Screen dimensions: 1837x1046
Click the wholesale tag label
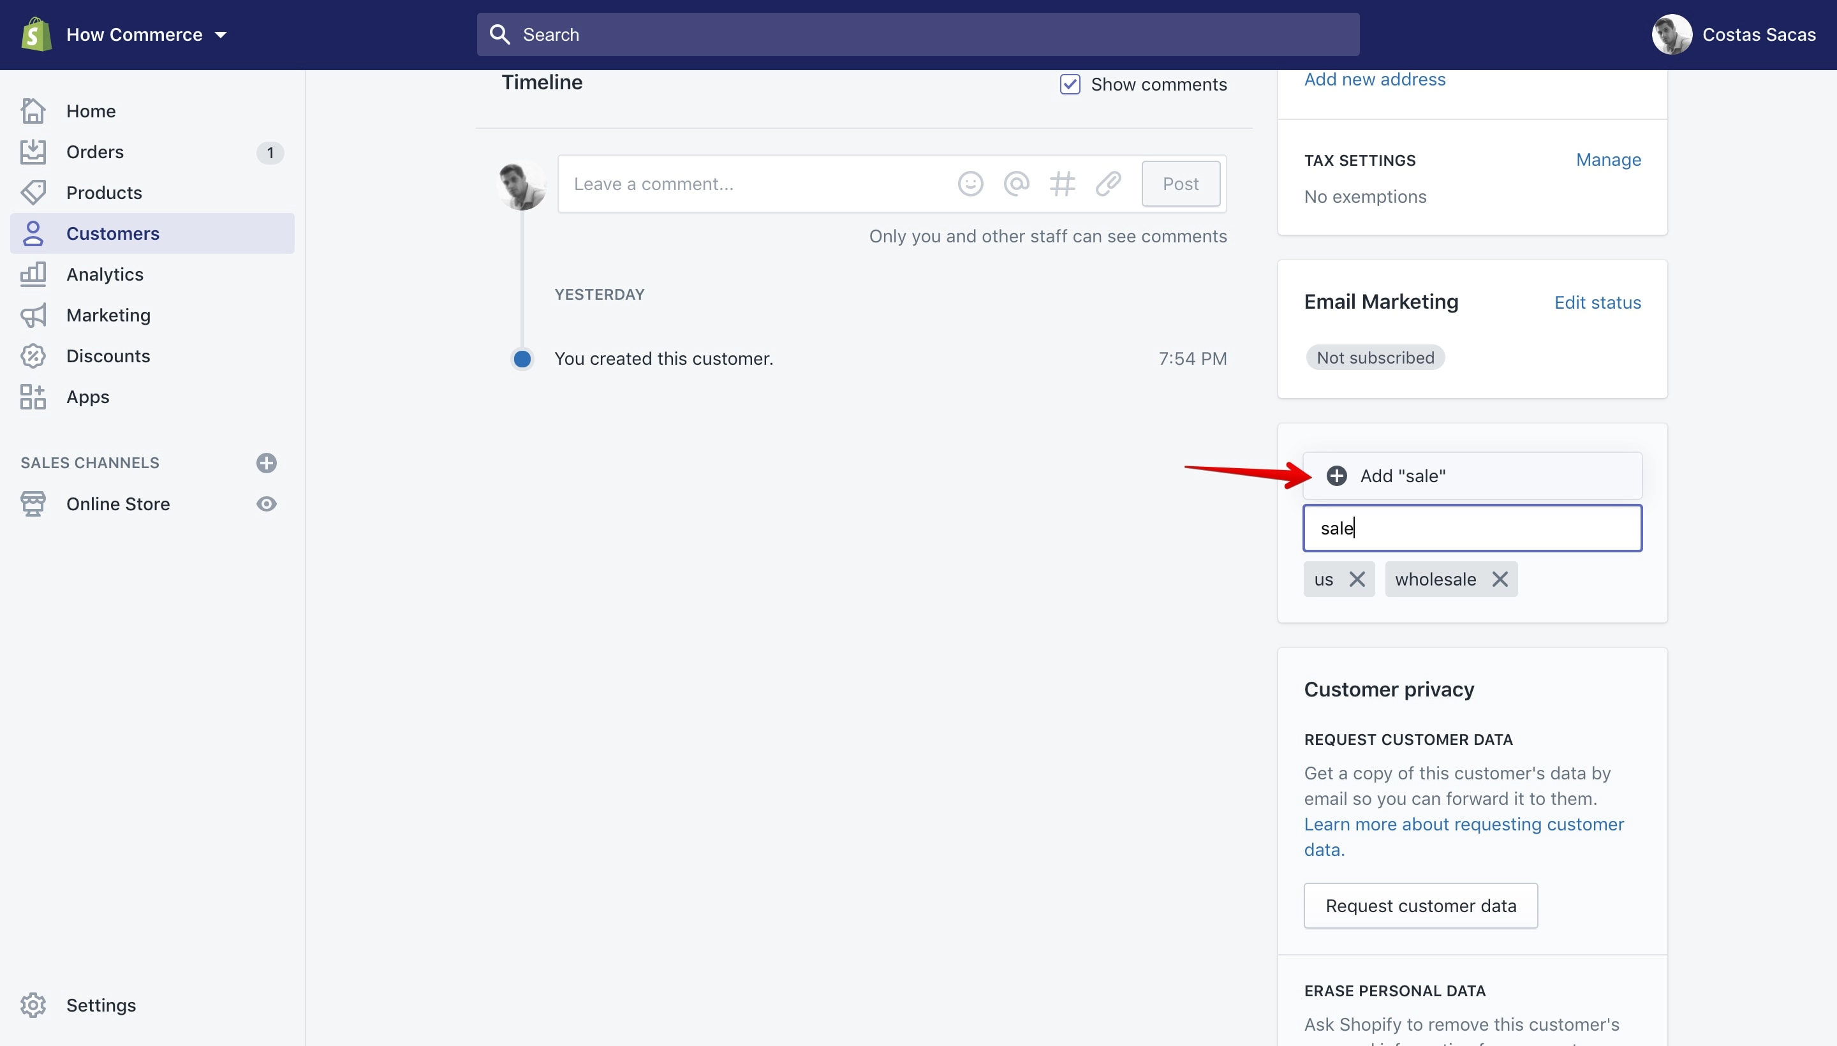pyautogui.click(x=1435, y=579)
